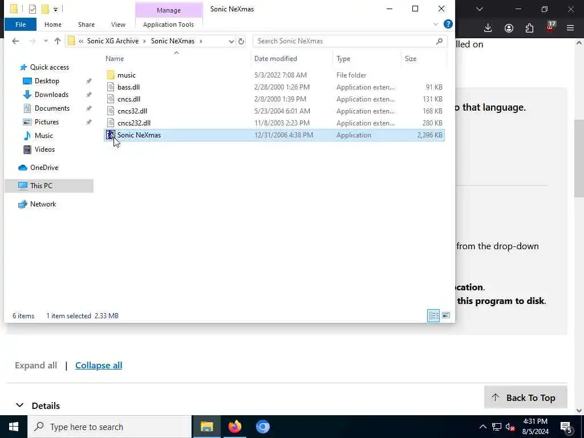
Task: Open the browser extensions puzzle icon
Action: coord(529,28)
